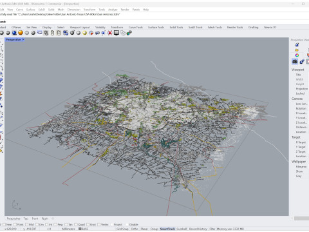Open the View menu

(10, 10)
